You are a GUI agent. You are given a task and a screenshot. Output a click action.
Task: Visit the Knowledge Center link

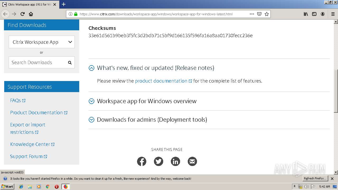[x=32, y=144]
